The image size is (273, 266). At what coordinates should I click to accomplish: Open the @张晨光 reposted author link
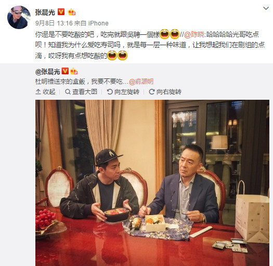click(48, 72)
